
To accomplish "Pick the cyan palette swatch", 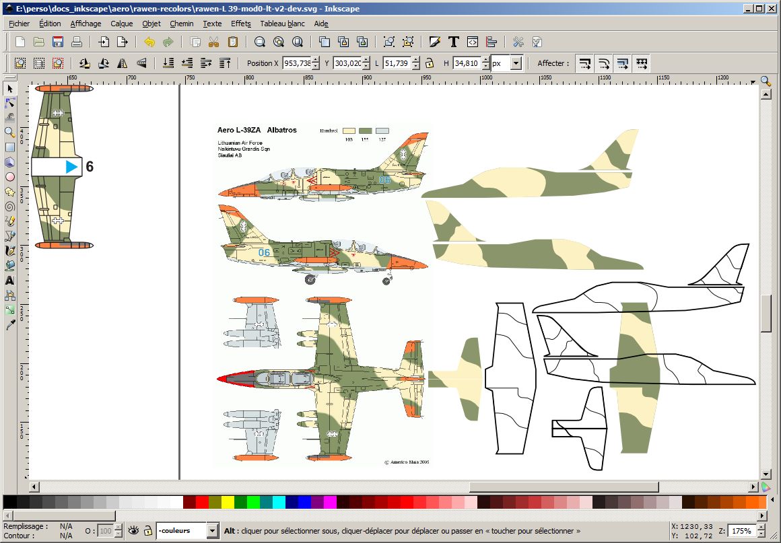I will pyautogui.click(x=279, y=502).
